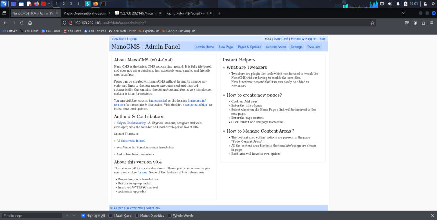The image size is (437, 220).
Task: Open a new browser tab
Action: point(220,13)
